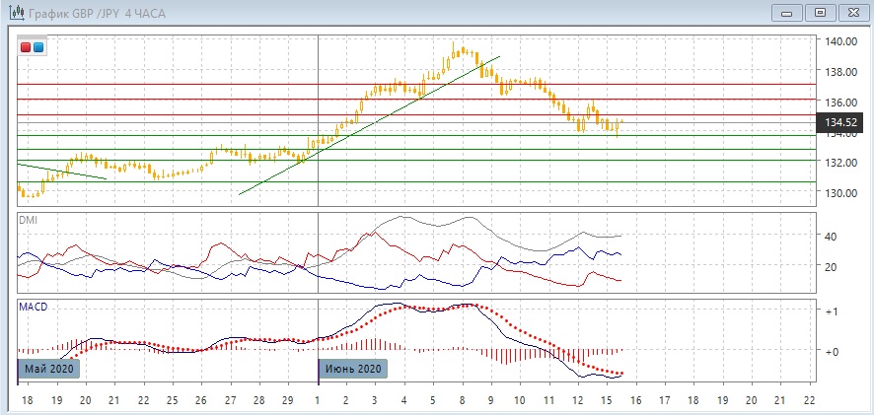Maximize the GBP/JPY chart window
The image size is (874, 415).
pyautogui.click(x=818, y=13)
